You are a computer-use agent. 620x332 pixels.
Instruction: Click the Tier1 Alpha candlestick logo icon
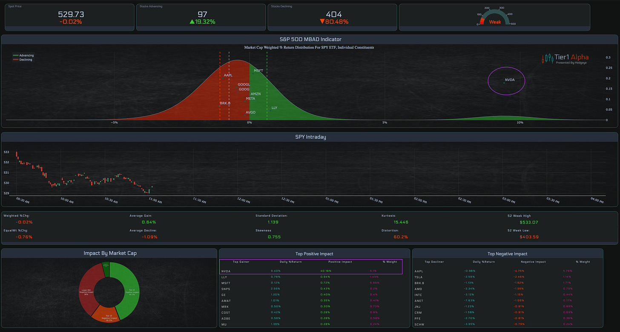[547, 58]
